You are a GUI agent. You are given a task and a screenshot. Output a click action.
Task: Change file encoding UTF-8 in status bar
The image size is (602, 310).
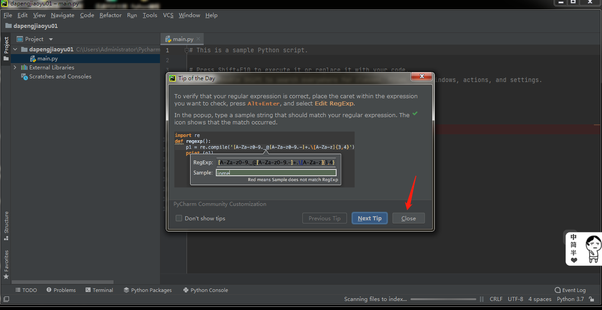tap(515, 299)
